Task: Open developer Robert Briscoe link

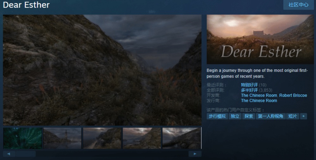Action: [x=293, y=95]
